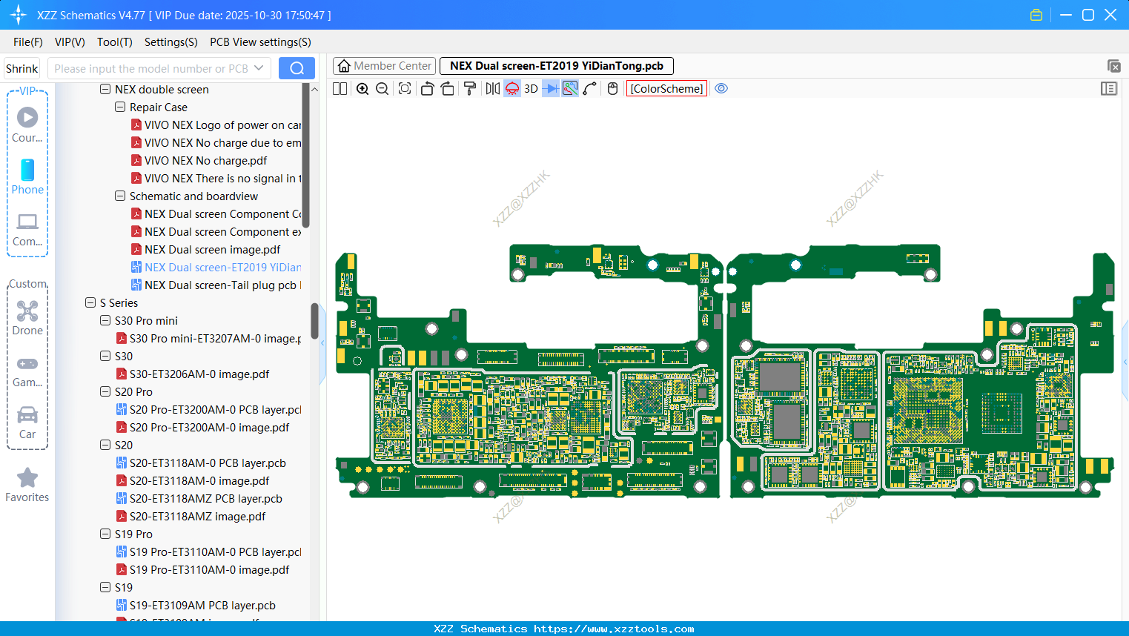The height and width of the screenshot is (636, 1129).
Task: Mirror the PCB with the flip icon
Action: pos(492,89)
